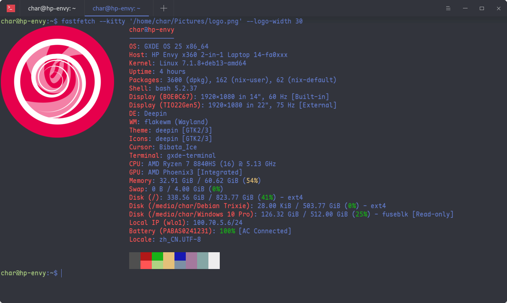Click the word "fastfetch" in the command
This screenshot has height=303, width=507.
coord(78,21)
